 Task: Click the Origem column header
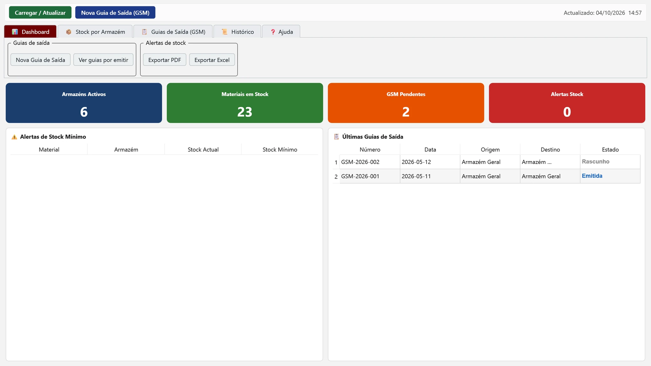(x=490, y=149)
